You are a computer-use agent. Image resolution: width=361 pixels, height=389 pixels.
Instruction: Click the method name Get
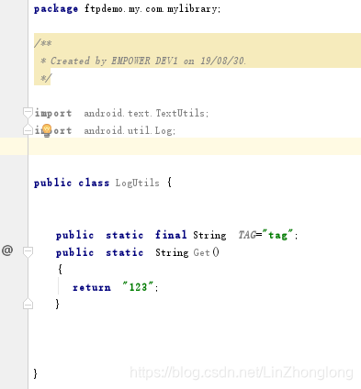tap(201, 252)
